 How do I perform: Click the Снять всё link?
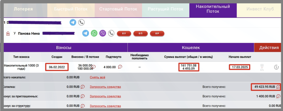coord(98,78)
